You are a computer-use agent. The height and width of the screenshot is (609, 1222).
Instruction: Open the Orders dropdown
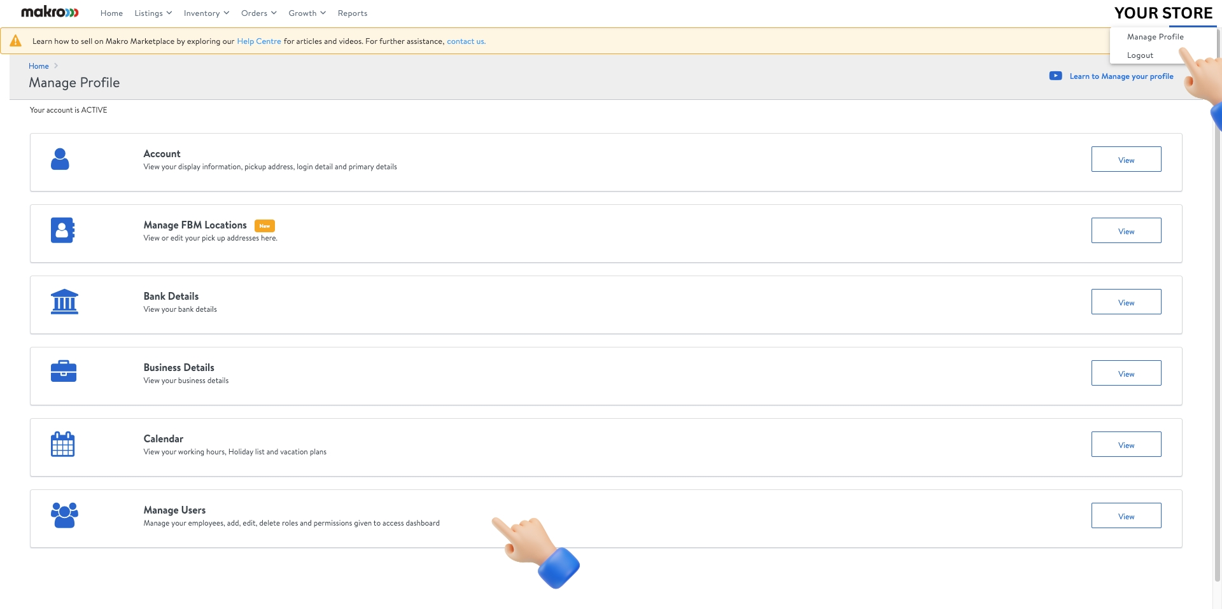(x=255, y=13)
